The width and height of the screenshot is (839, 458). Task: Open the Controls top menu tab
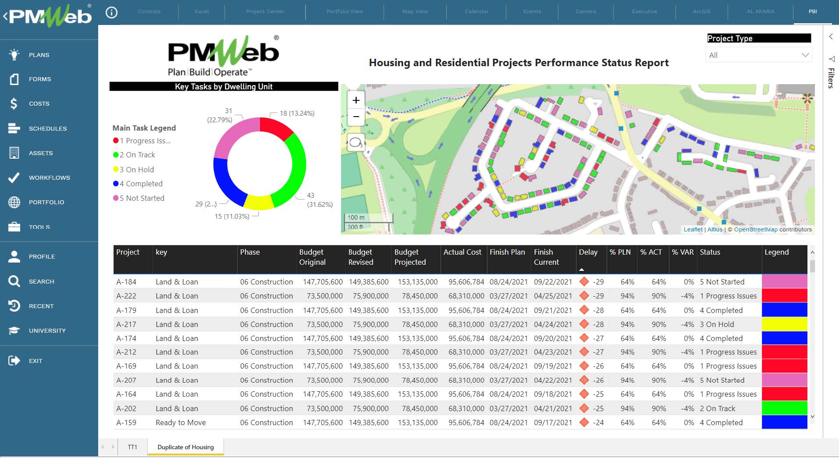coord(149,11)
